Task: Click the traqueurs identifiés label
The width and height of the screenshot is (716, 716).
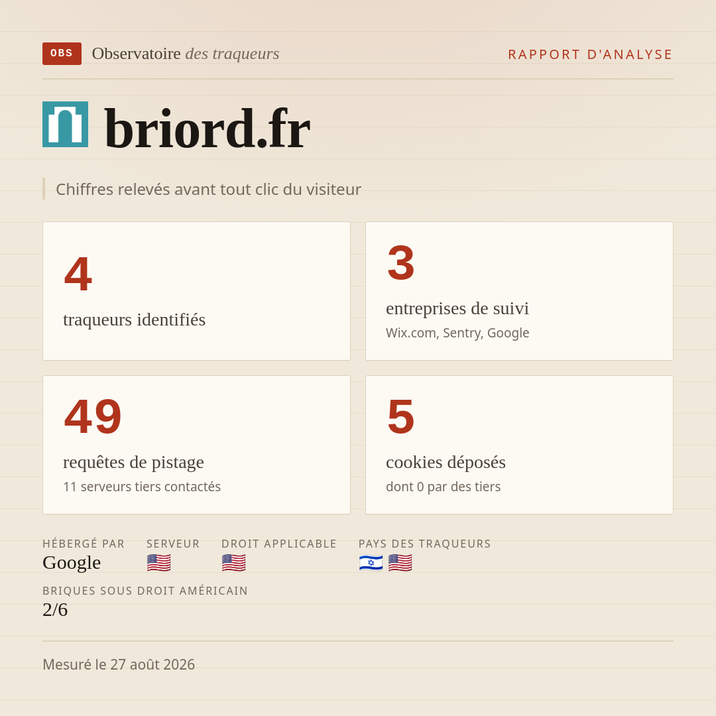Action: [x=134, y=319]
